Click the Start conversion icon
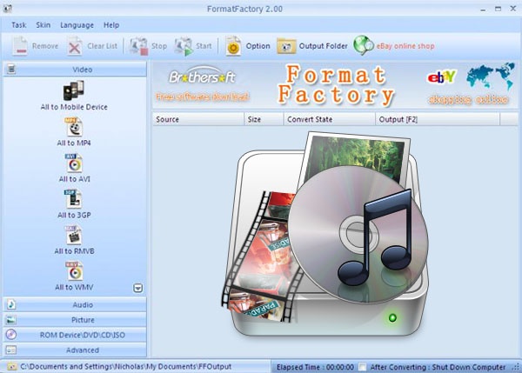Image resolution: width=522 pixels, height=373 pixels. click(183, 46)
